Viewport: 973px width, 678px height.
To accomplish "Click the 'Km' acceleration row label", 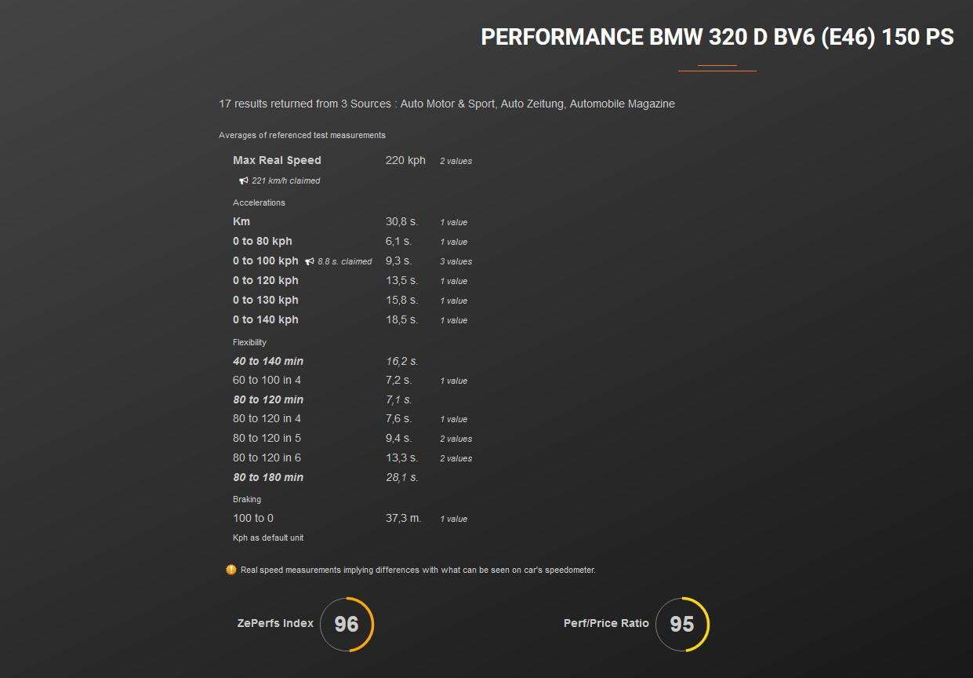I will [x=241, y=221].
